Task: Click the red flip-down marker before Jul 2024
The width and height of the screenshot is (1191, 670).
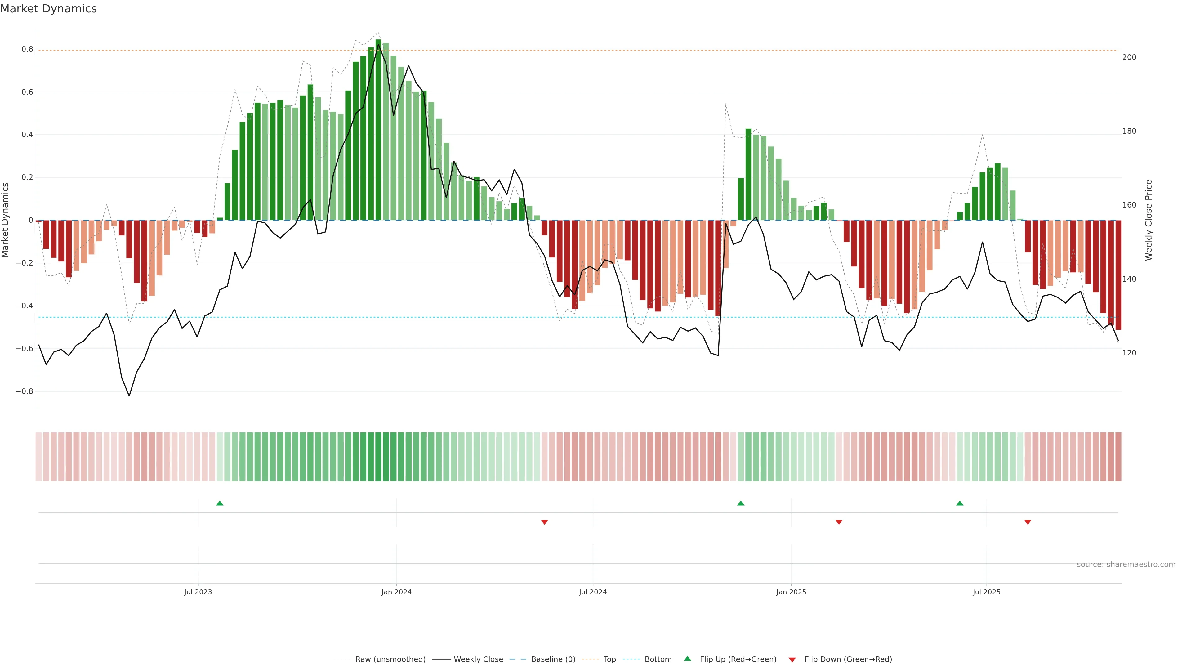Action: [545, 522]
